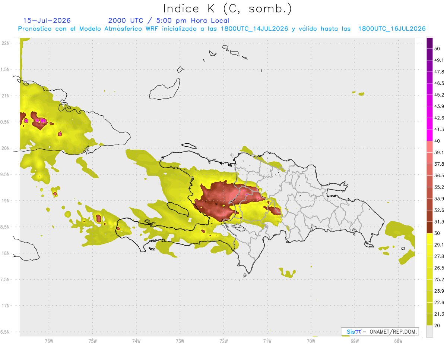Image resolution: width=447 pixels, height=346 pixels.
Task: Click the colorbar value 31.3
Action: coord(439,222)
